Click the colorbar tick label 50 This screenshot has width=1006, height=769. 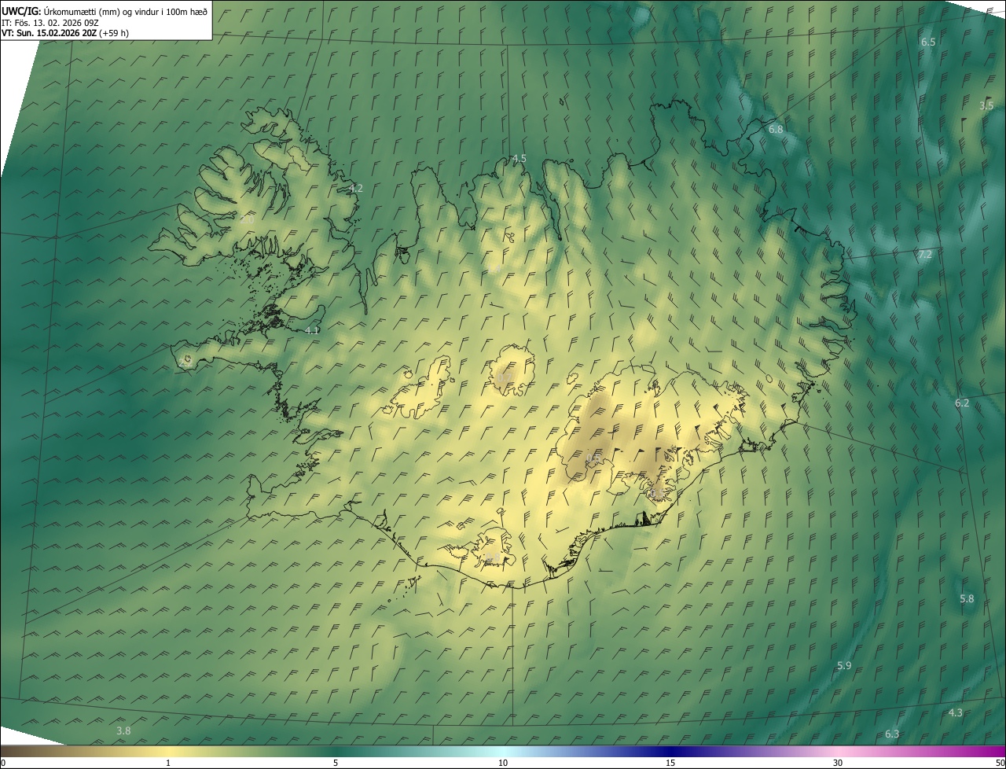click(x=1000, y=763)
